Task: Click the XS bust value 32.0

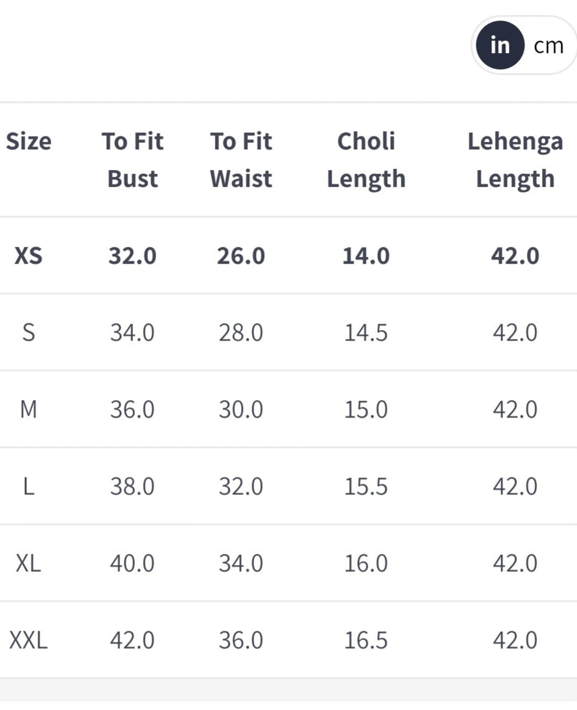Action: point(132,256)
